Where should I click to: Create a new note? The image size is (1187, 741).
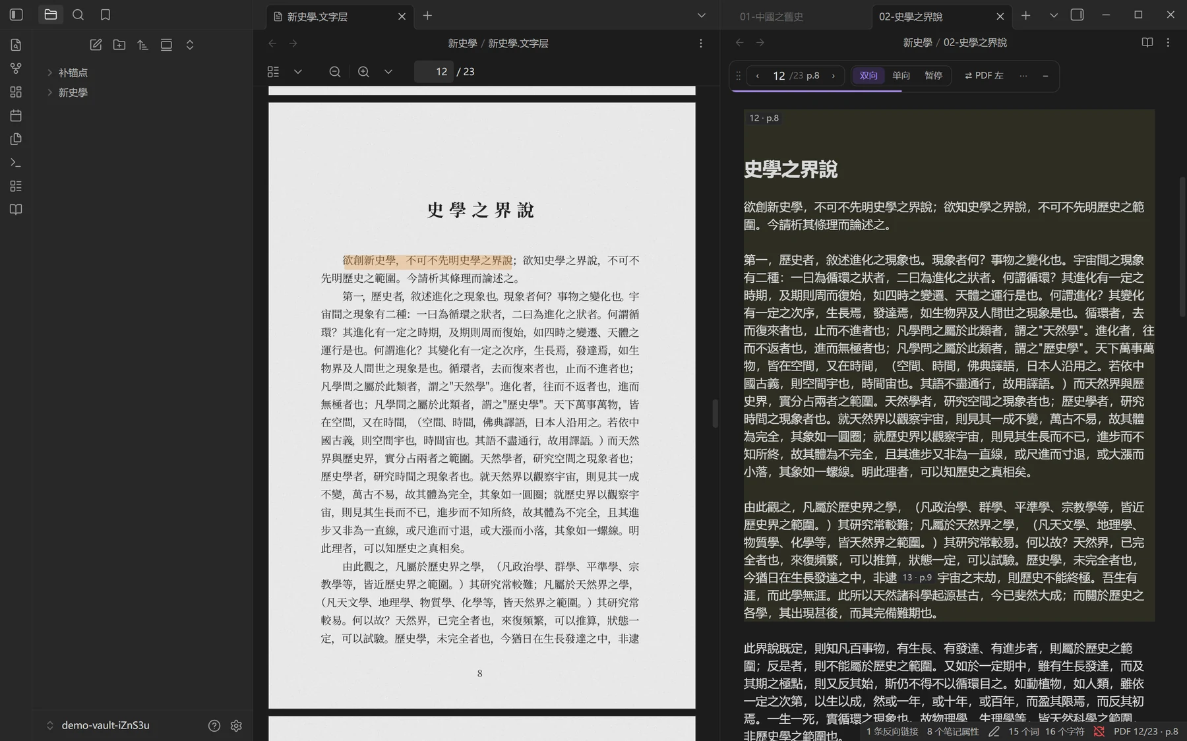coord(96,45)
